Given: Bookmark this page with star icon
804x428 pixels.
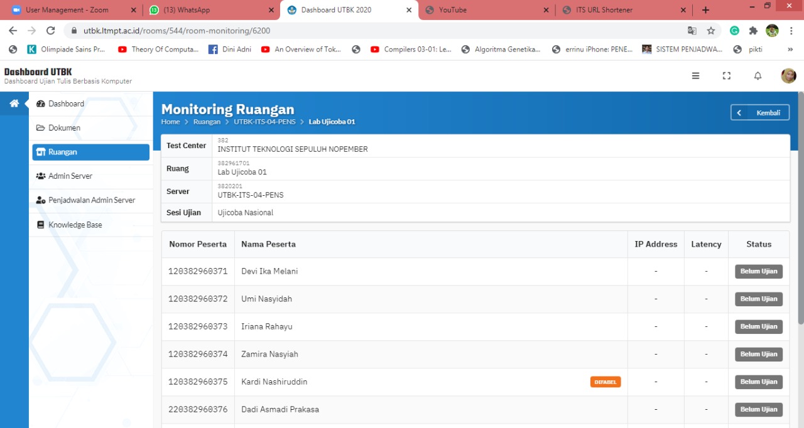Looking at the screenshot, I should click(711, 31).
